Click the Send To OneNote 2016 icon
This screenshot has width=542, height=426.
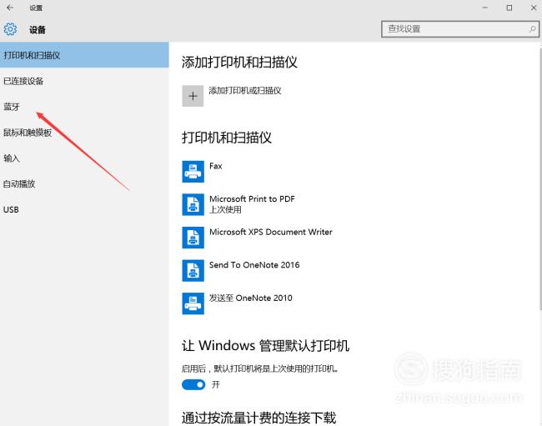pos(193,271)
